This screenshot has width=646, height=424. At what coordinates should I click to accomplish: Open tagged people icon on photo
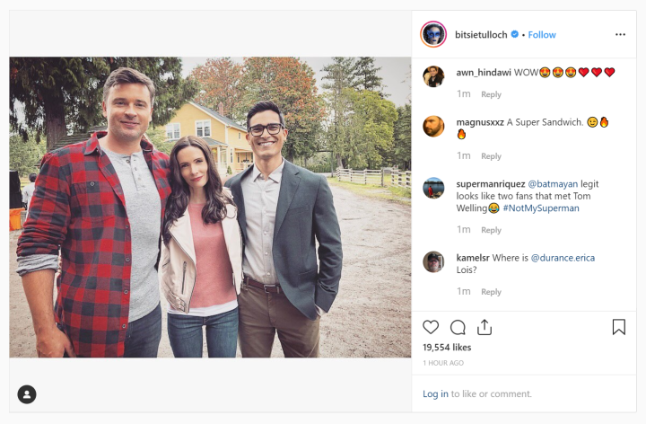point(27,393)
